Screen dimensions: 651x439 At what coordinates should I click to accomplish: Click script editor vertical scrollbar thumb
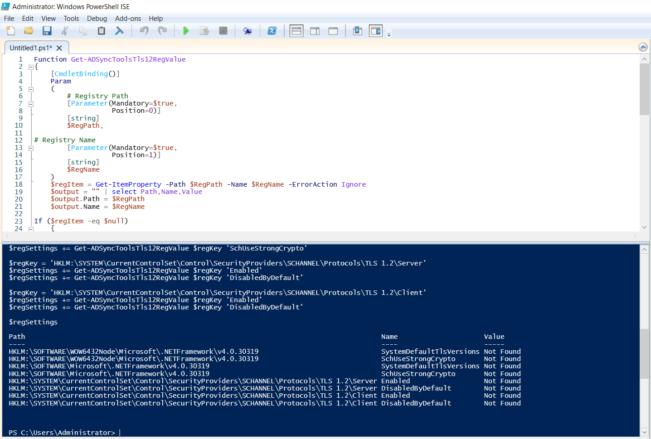644,89
